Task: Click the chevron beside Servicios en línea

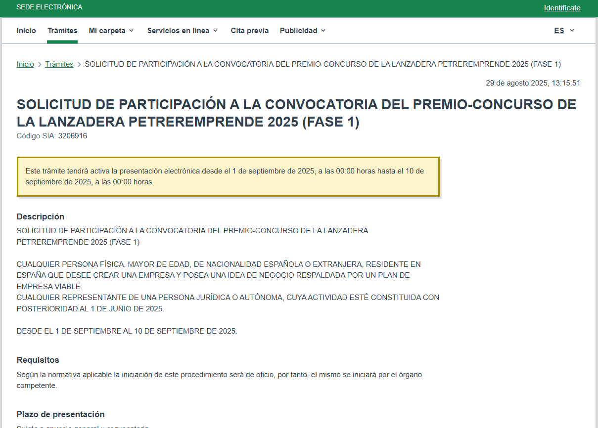Action: tap(215, 31)
